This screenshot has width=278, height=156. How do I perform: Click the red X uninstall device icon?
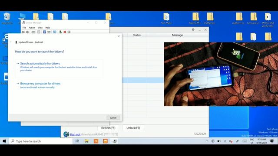(65, 32)
